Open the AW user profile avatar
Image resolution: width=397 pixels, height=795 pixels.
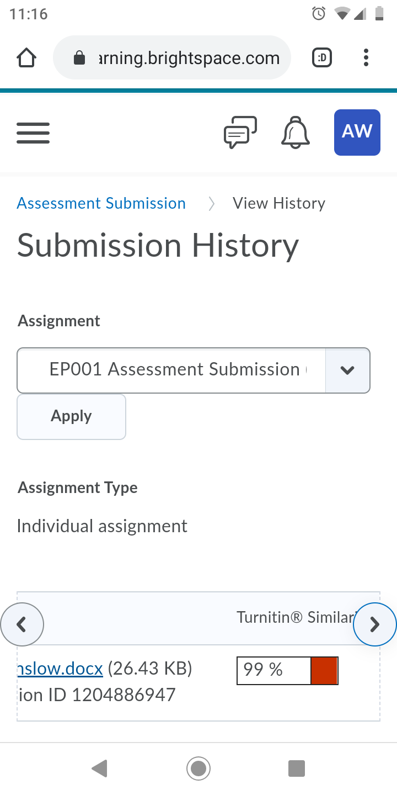[357, 132]
